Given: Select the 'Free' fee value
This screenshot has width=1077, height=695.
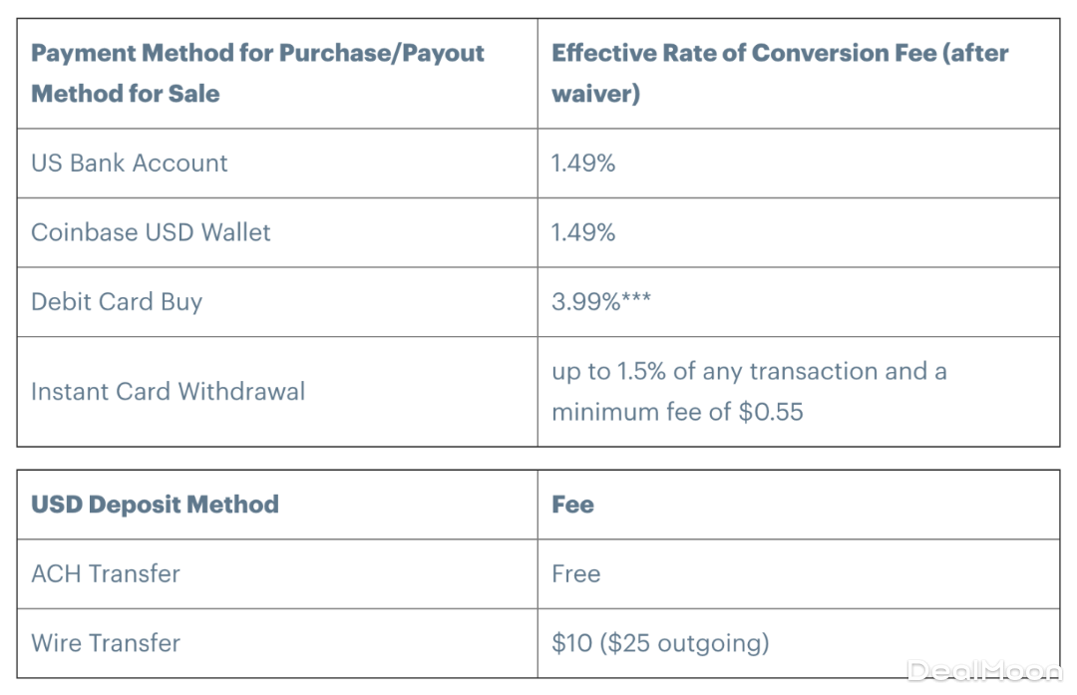Looking at the screenshot, I should (x=575, y=574).
